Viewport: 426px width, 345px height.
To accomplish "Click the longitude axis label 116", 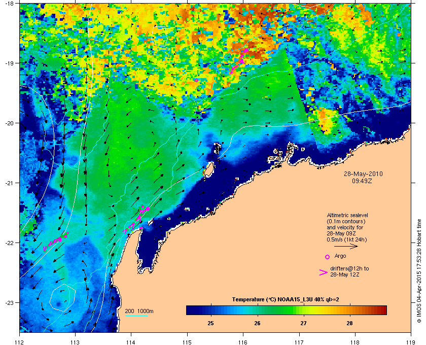I will click(x=243, y=342).
